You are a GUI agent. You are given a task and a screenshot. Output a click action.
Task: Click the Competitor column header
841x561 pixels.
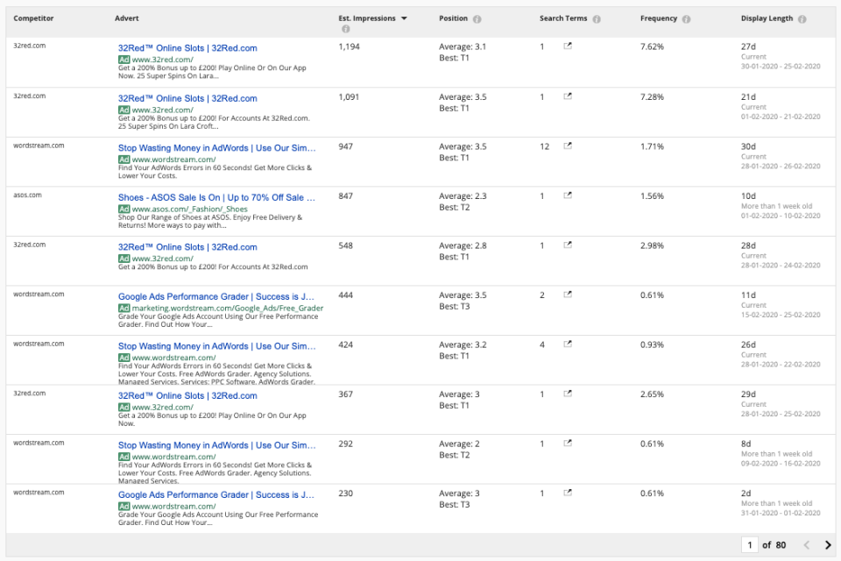(32, 18)
